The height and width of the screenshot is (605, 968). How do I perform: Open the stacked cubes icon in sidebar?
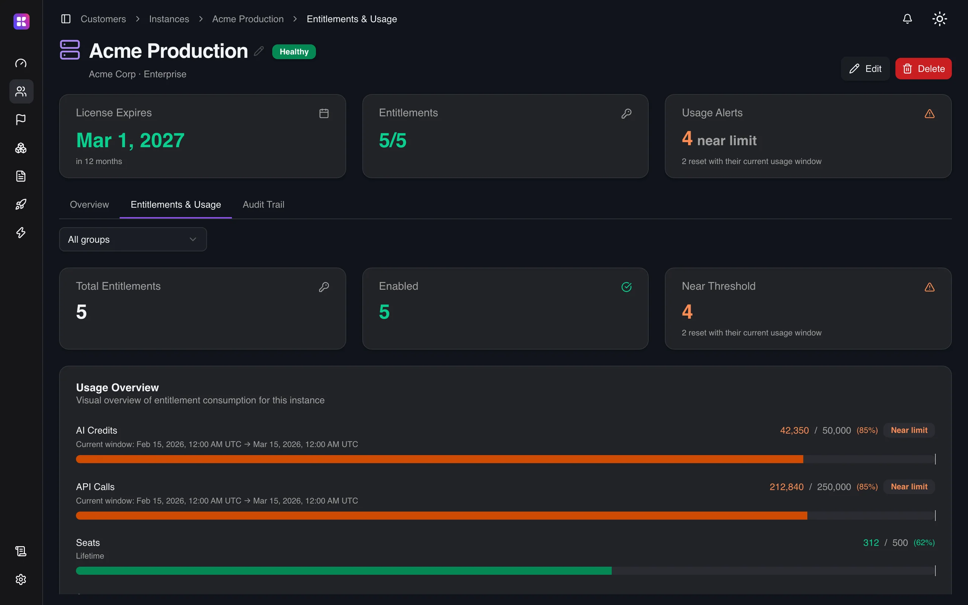coord(21,148)
